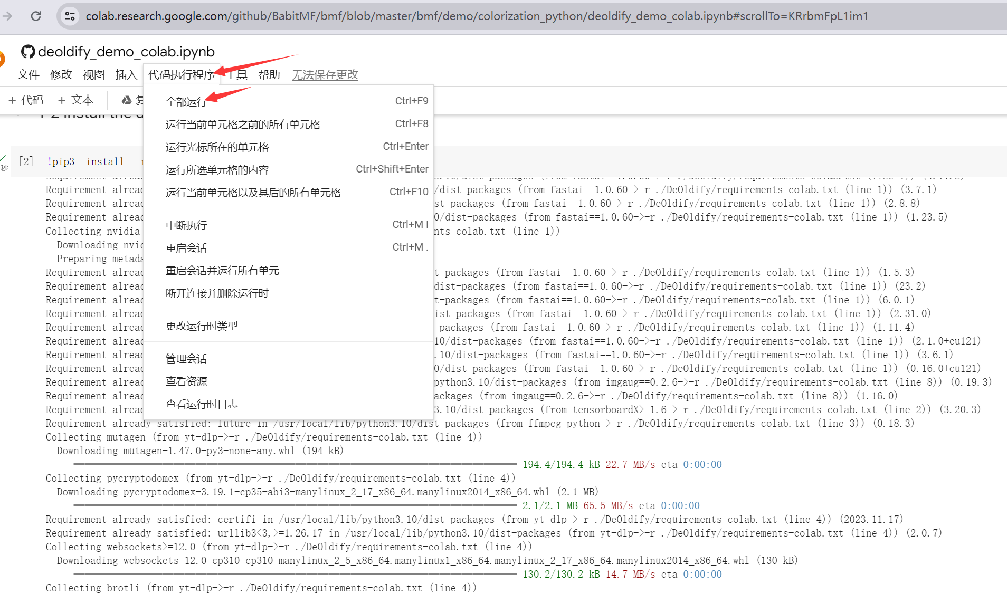Select 断开连接并删除运行时
This screenshot has width=1007, height=593.
coord(288,293)
